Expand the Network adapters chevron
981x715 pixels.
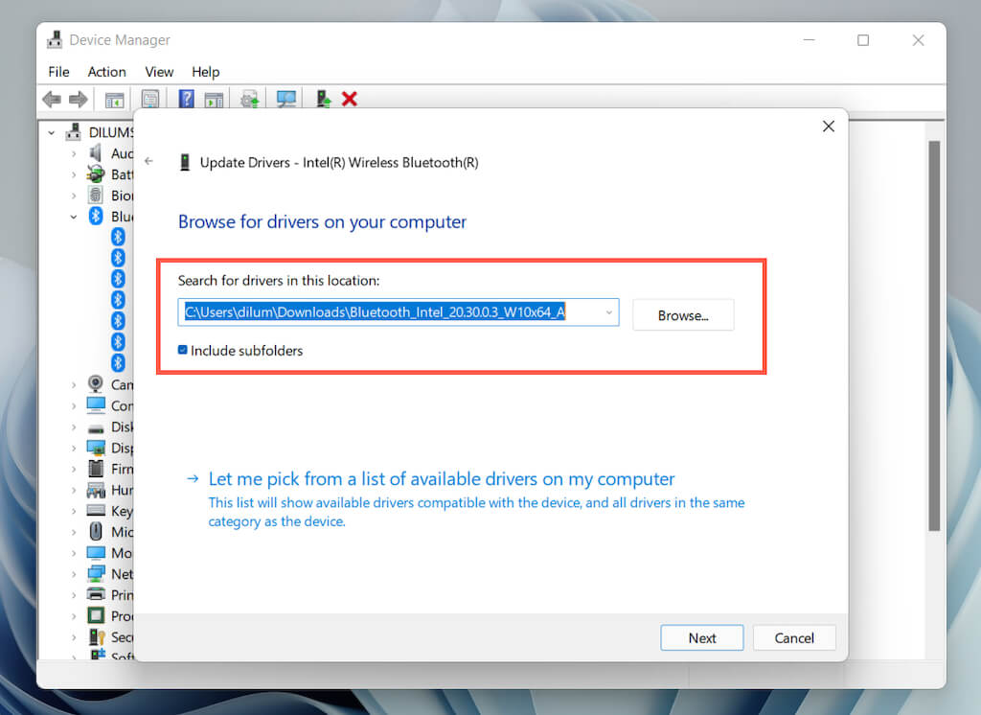[x=74, y=574]
